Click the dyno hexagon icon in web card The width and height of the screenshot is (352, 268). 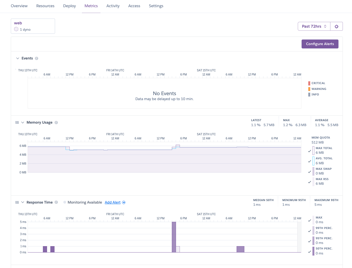tap(16, 29)
